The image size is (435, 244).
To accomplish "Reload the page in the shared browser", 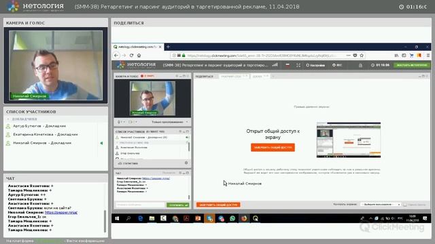I will coord(131,56).
